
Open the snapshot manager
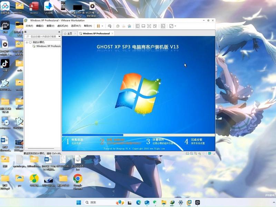click(x=129, y=26)
